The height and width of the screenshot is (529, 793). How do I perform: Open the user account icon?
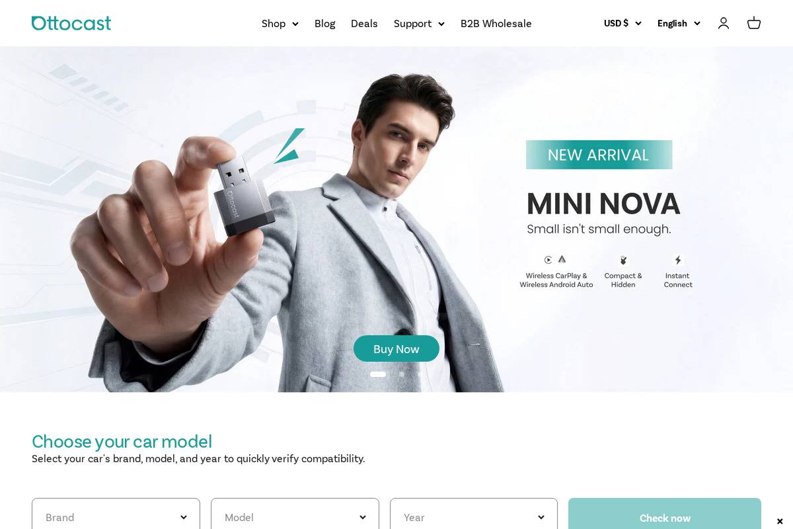coord(724,23)
